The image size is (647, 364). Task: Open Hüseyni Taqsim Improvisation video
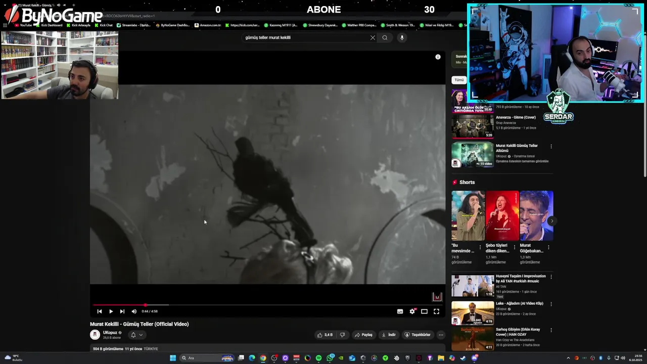(521, 279)
